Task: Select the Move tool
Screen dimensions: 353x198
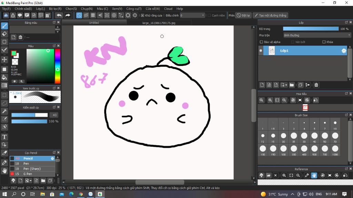Action: click(4, 59)
